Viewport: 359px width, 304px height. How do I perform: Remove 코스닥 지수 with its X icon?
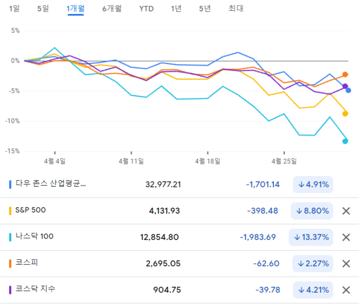point(346,290)
